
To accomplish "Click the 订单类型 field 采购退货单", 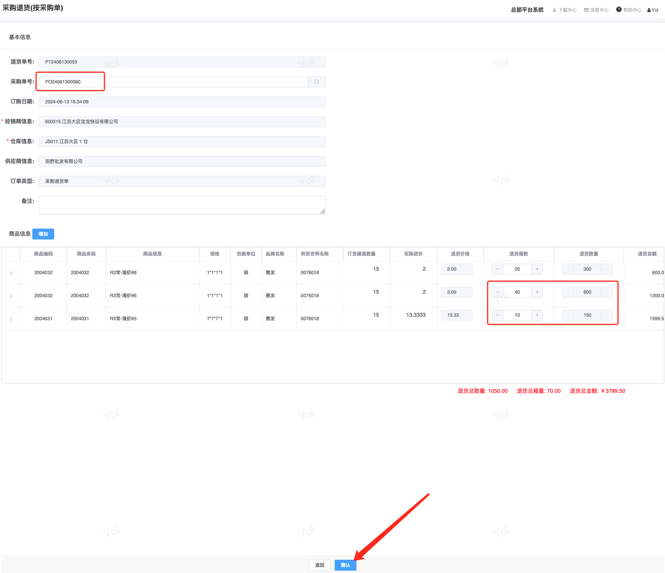I will tap(182, 181).
